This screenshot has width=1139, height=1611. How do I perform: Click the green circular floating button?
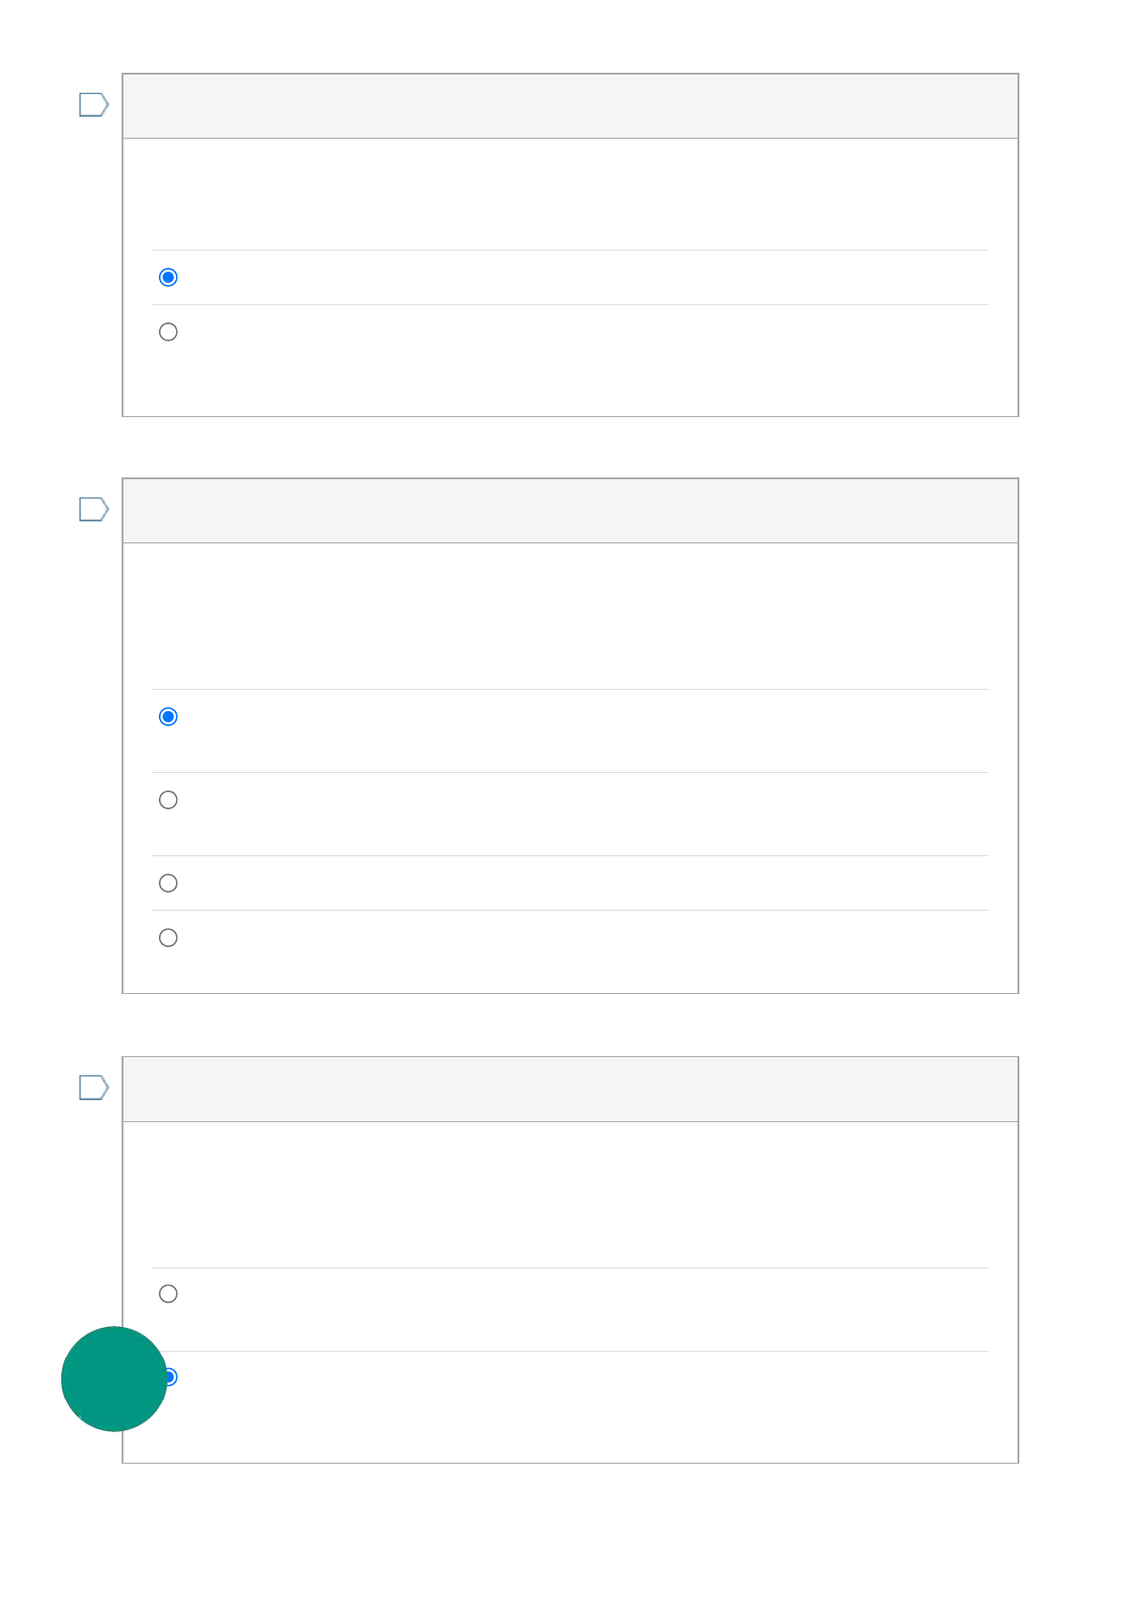point(113,1379)
